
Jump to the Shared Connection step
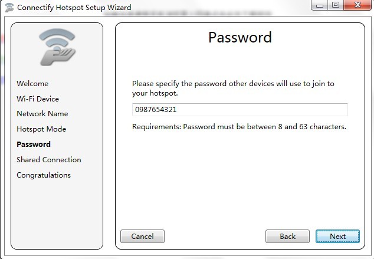coord(49,159)
